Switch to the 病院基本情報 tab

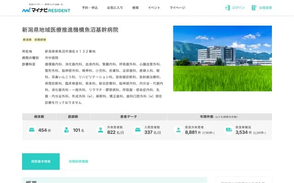click(41, 161)
